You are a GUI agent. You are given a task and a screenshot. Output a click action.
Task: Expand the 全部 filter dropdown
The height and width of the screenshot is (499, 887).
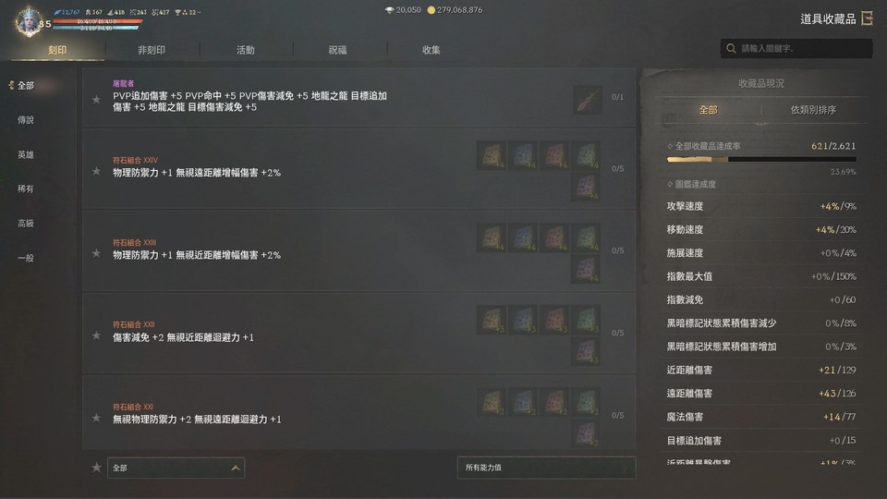tap(176, 468)
